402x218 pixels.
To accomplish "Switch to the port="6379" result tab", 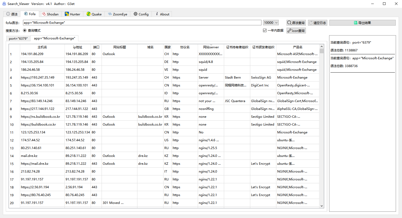I will (18, 38).
